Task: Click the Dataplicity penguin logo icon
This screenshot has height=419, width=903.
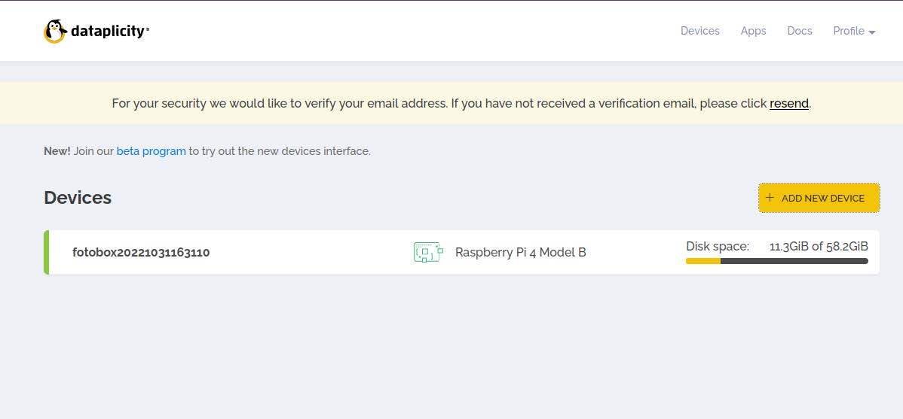Action: click(x=55, y=31)
